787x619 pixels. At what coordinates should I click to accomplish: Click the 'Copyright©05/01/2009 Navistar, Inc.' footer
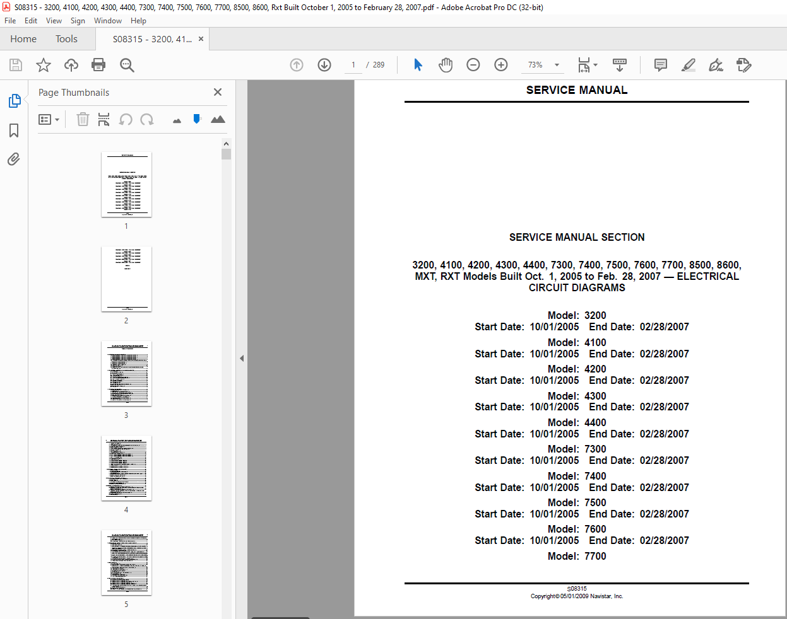point(577,596)
